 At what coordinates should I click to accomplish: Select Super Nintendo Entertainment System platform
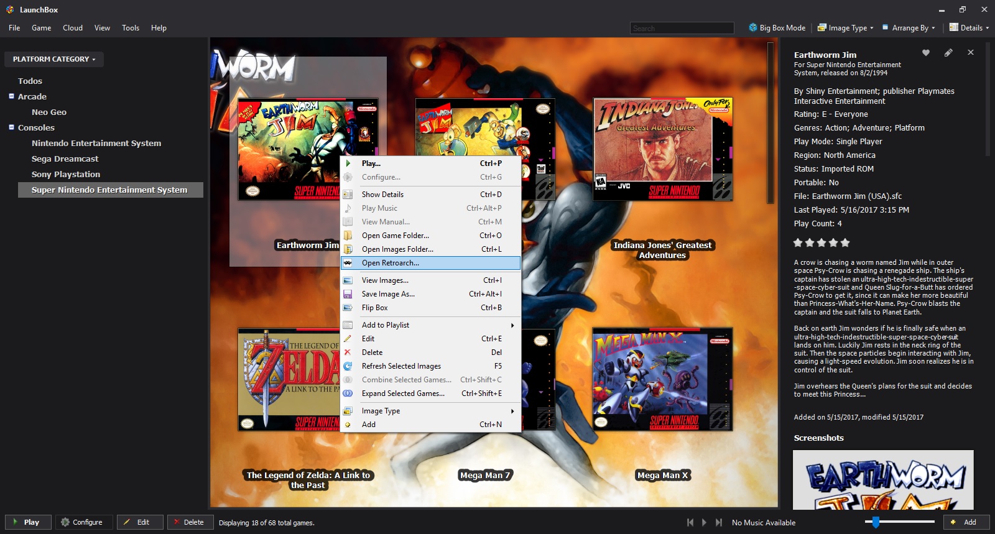coord(111,190)
